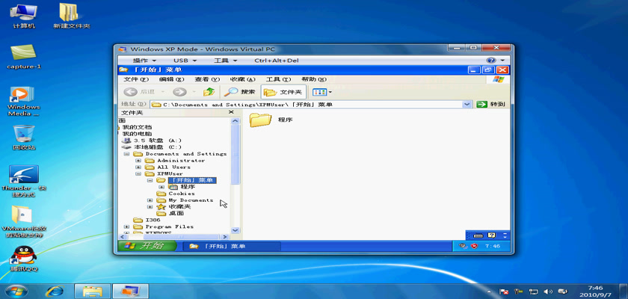Click the red security shield tray icon in XP
The height and width of the screenshot is (299, 628).
click(x=473, y=246)
